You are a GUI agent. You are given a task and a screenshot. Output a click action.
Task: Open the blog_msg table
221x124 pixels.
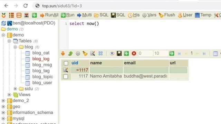42,65
